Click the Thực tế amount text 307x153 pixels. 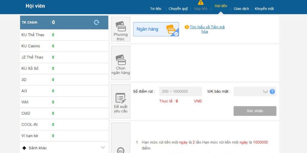coord(168,101)
